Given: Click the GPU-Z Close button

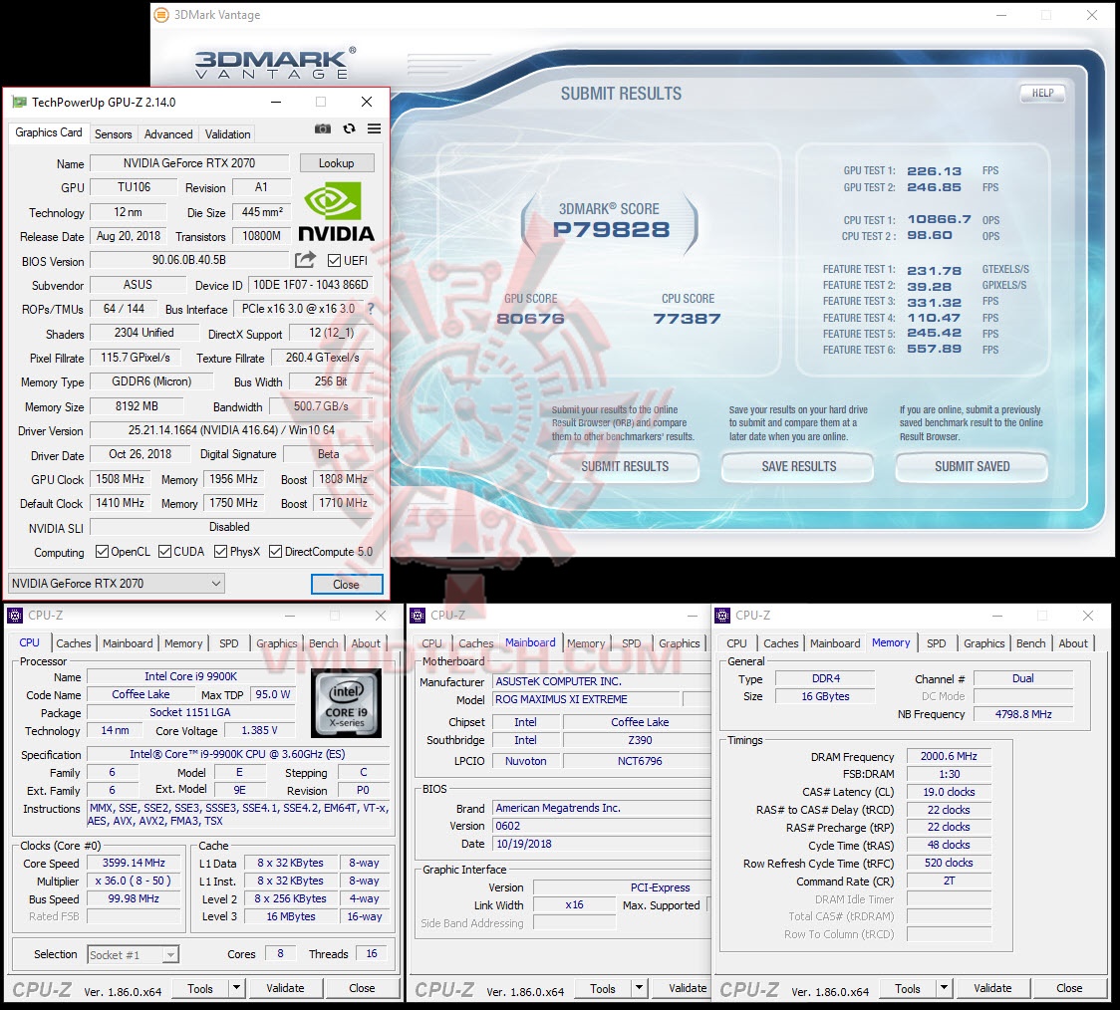Looking at the screenshot, I should [347, 584].
